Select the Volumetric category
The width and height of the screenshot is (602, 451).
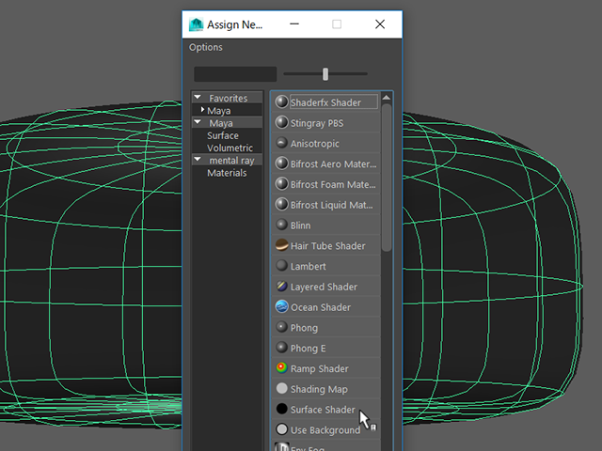pos(230,148)
